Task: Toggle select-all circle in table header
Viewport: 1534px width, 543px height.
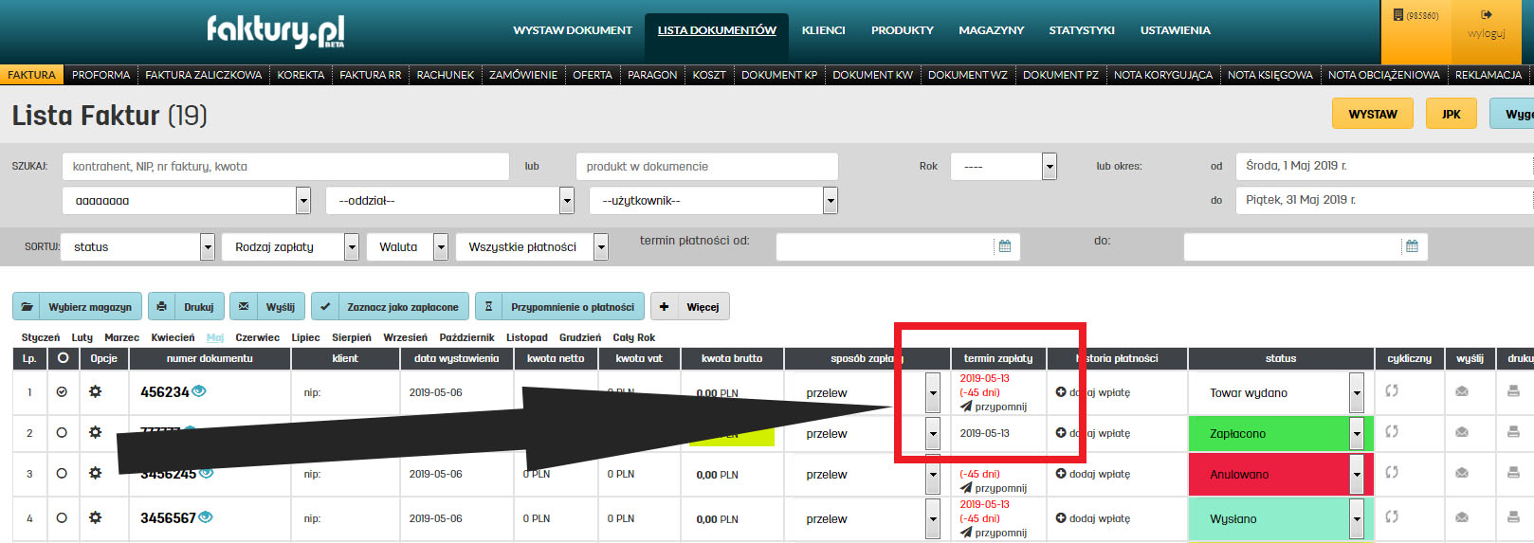Action: [x=63, y=358]
